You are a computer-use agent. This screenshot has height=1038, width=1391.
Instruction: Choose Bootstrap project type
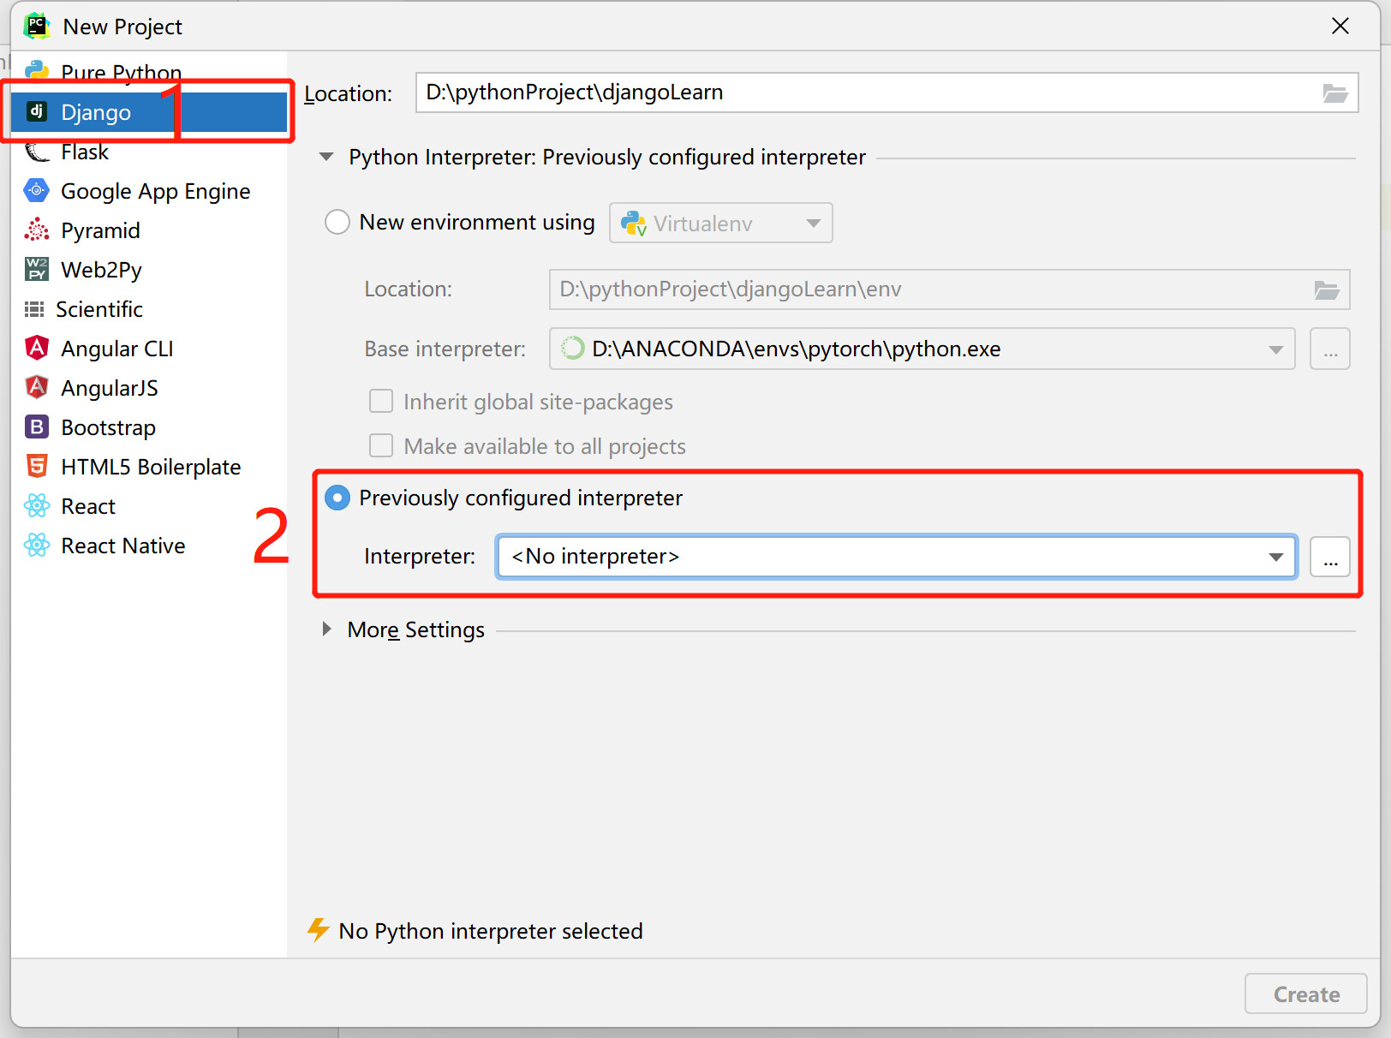click(149, 427)
